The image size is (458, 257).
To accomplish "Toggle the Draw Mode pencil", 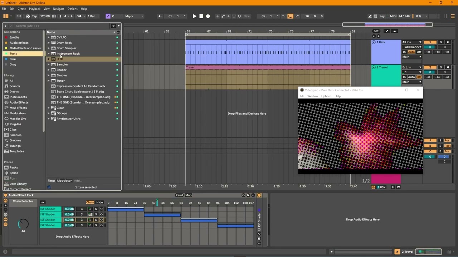I will click(370, 16).
